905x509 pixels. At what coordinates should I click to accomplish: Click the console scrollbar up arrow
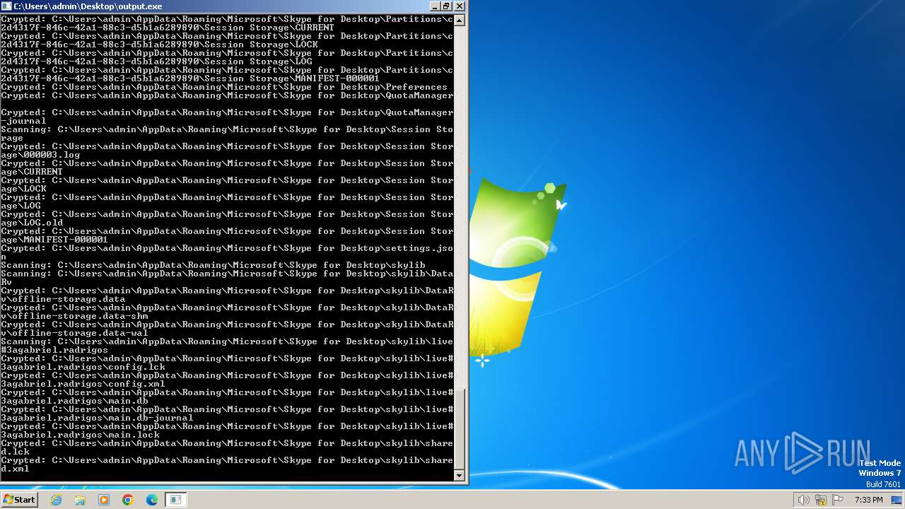[460, 21]
